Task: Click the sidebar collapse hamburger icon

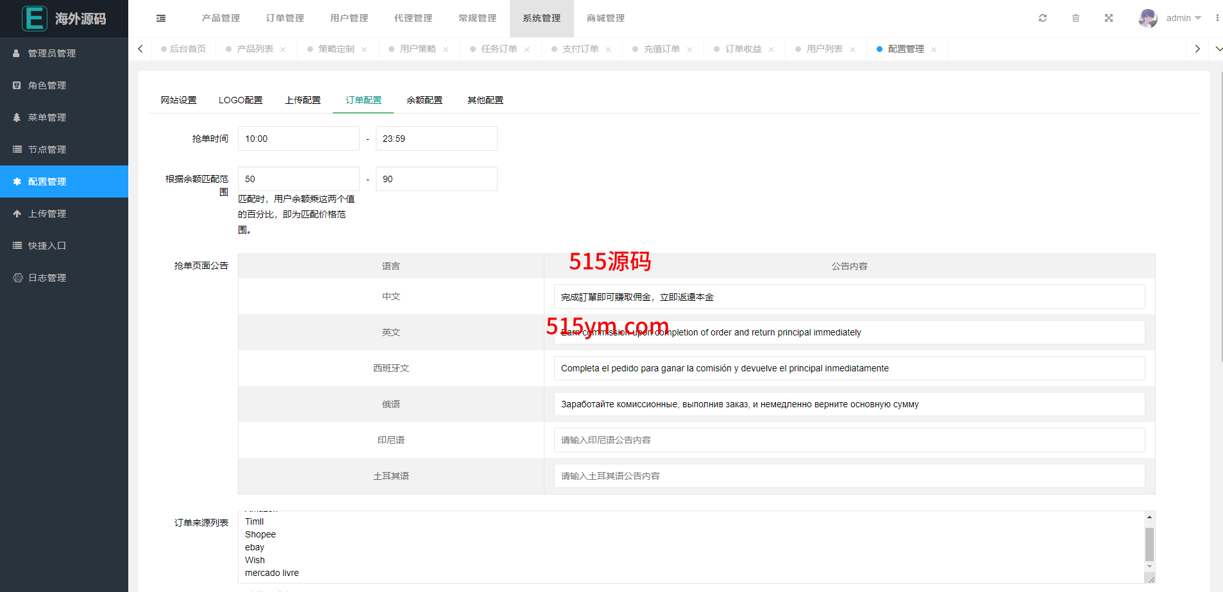Action: click(x=161, y=19)
